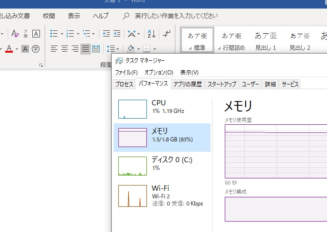The width and height of the screenshot is (327, 232).
Task: Open the 校閲 ribbon tab
Action: [49, 16]
